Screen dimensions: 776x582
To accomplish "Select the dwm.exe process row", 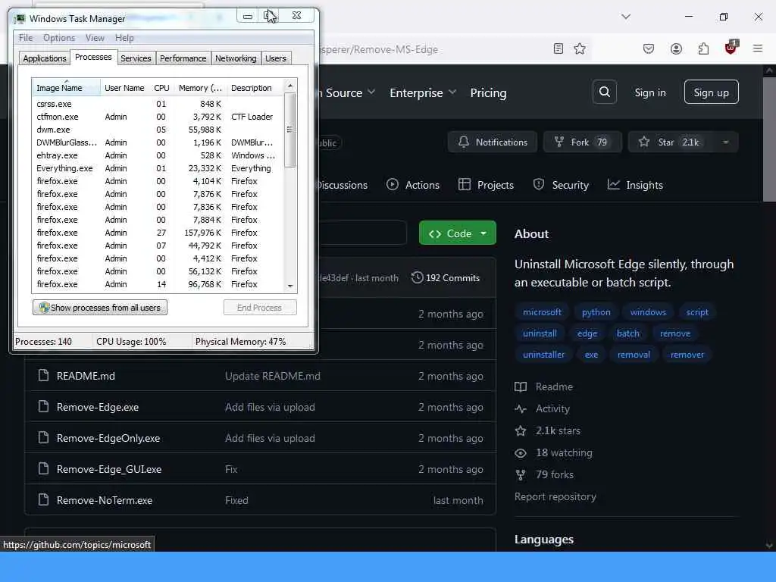I will (x=157, y=130).
